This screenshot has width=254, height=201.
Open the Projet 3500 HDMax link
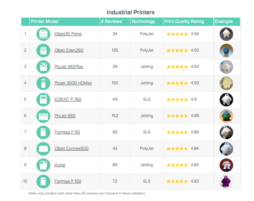click(73, 83)
